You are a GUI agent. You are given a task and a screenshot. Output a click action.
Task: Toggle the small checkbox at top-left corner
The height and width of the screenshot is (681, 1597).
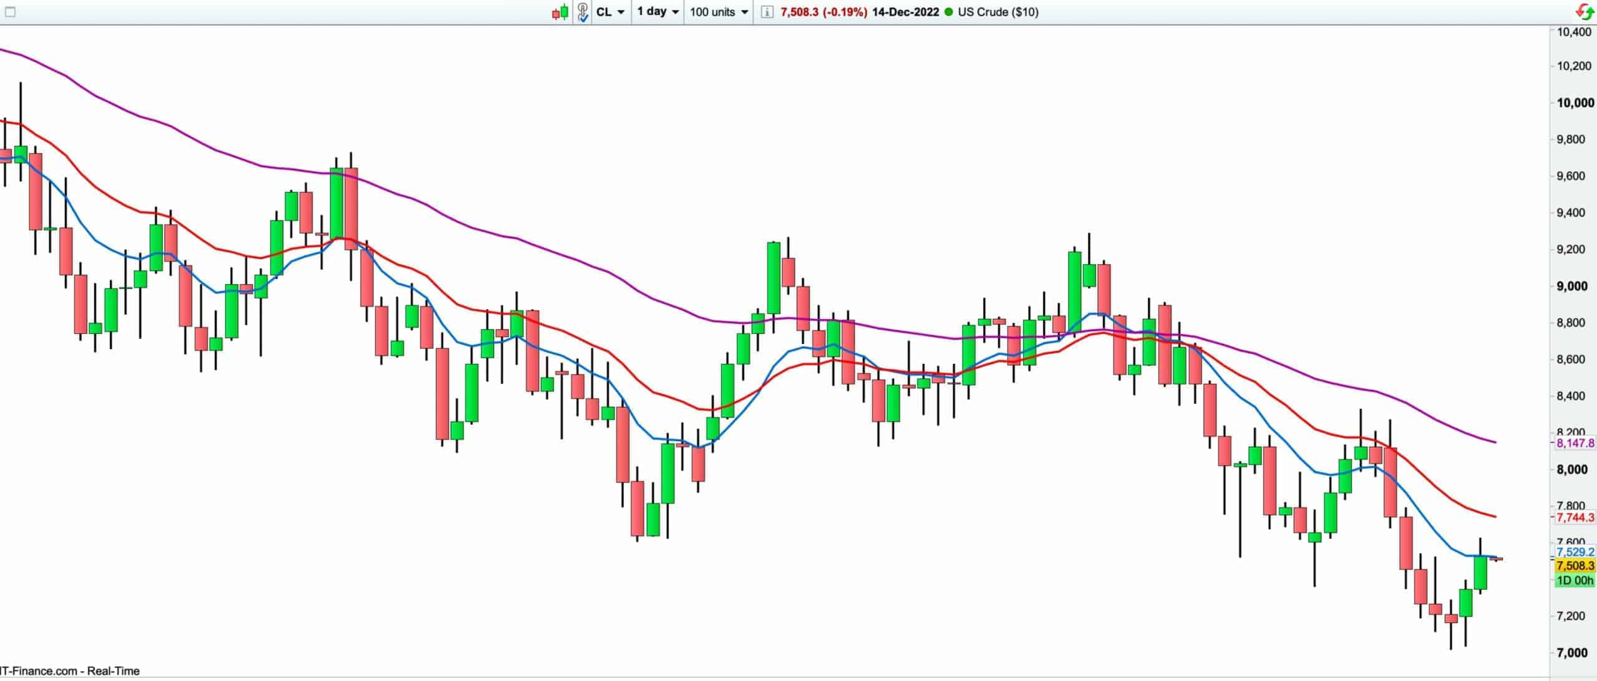(10, 12)
